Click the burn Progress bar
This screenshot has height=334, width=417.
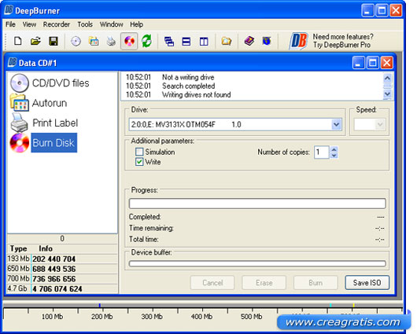[x=257, y=204]
